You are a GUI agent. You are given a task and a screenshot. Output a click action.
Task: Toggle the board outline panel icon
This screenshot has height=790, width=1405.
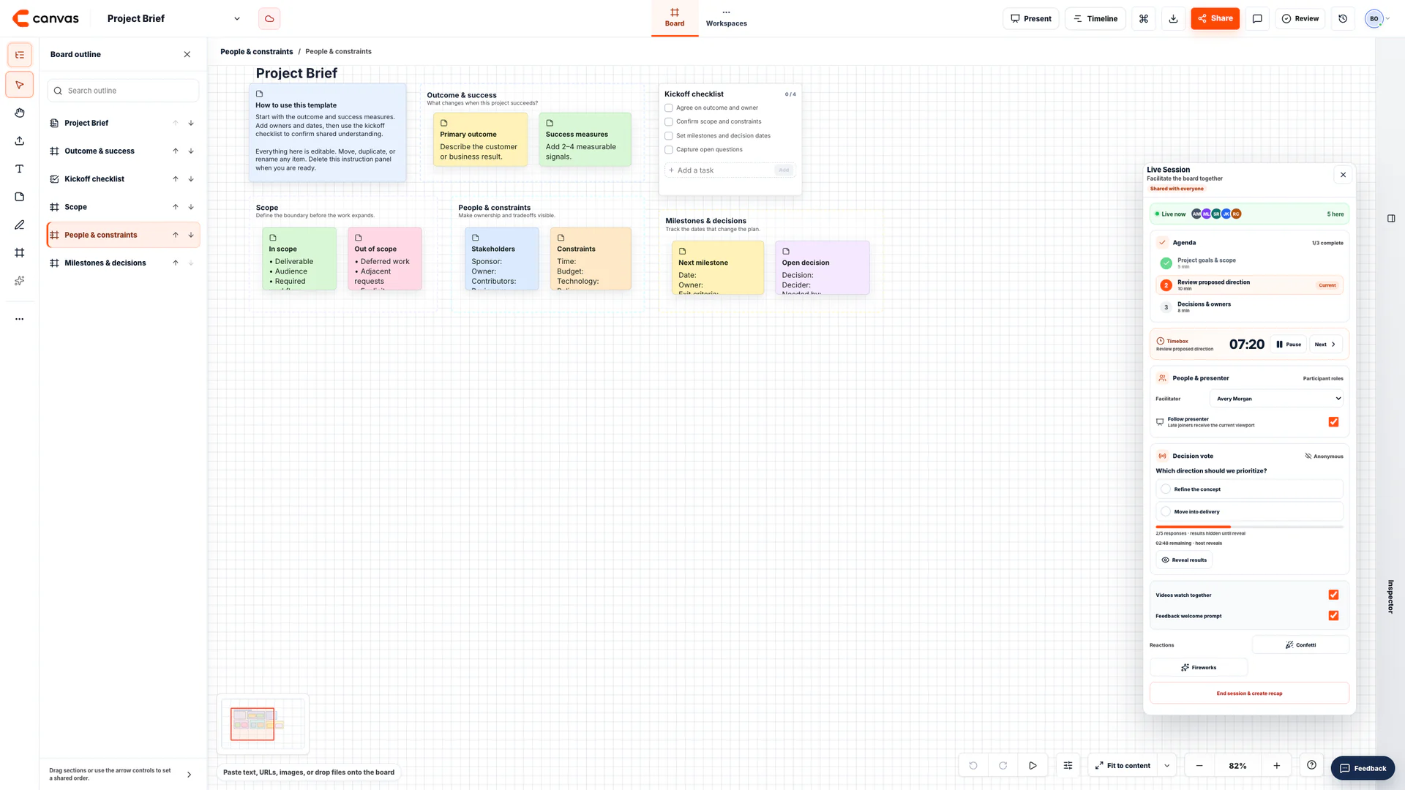20,55
